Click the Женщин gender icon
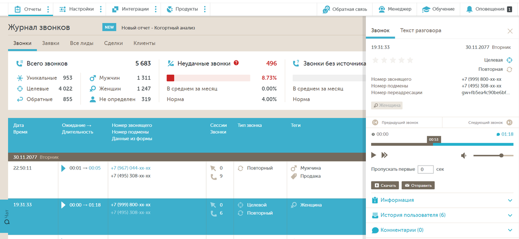 93,89
